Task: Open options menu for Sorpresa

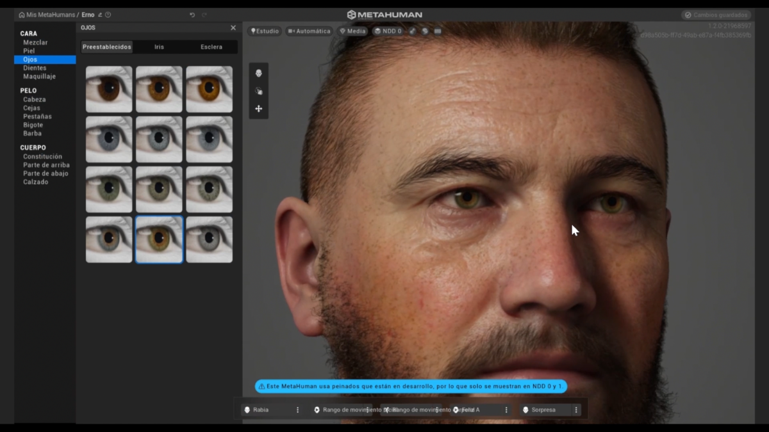Action: 575,410
